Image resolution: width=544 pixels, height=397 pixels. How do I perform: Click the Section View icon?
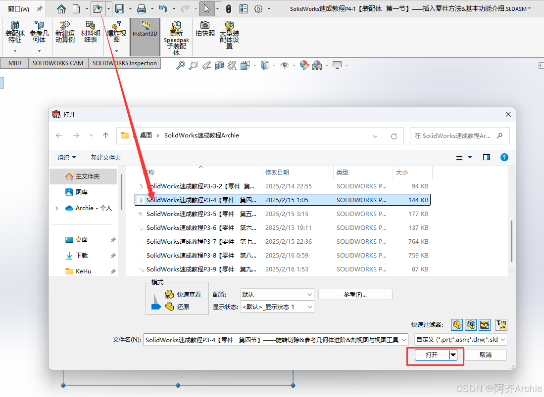[x=219, y=65]
